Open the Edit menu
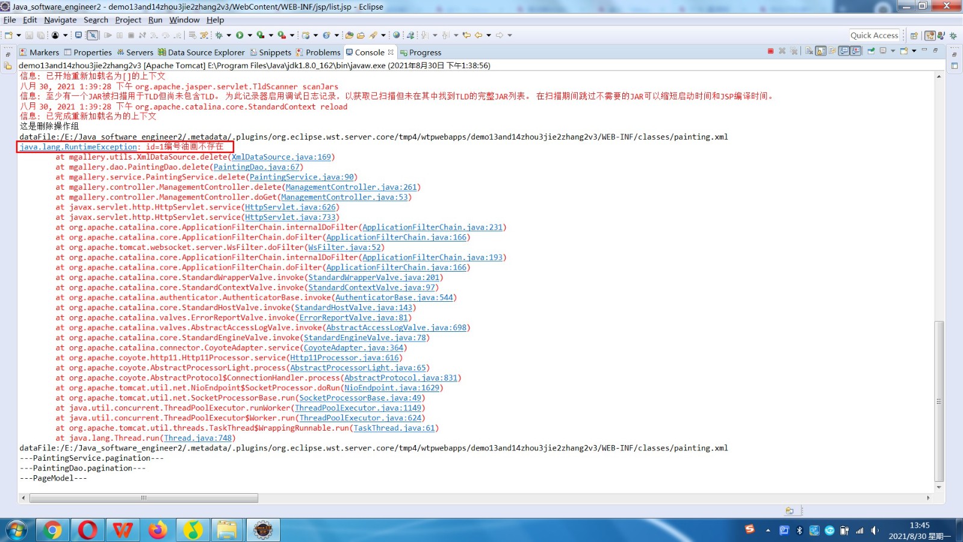Image resolution: width=963 pixels, height=542 pixels. click(30, 20)
